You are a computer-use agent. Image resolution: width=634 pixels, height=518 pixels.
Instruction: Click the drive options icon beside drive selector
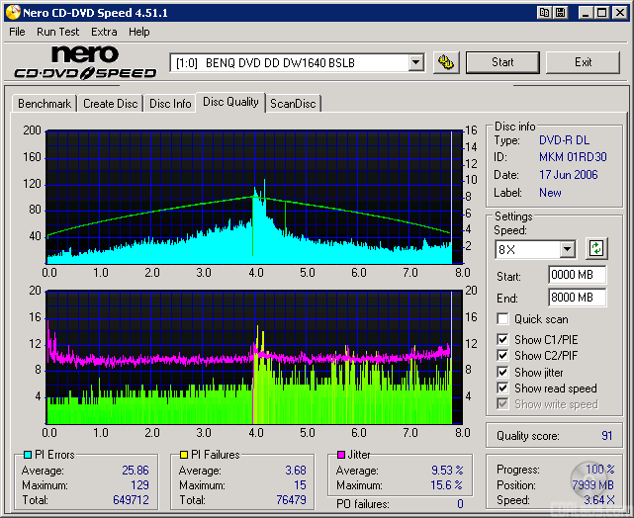coord(446,62)
